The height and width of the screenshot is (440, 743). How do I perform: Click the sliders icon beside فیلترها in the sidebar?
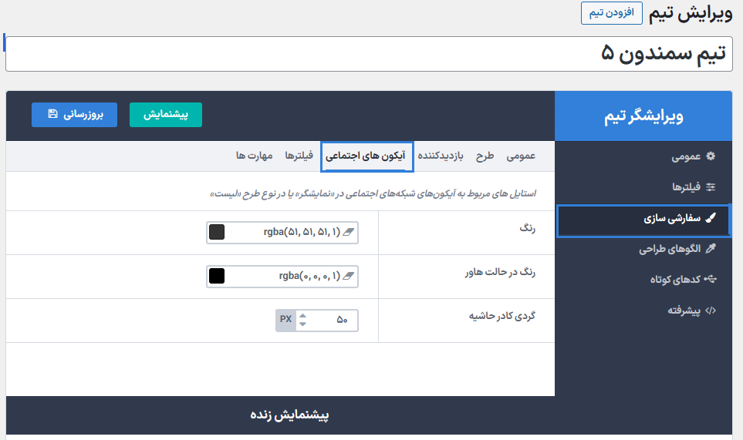click(711, 186)
